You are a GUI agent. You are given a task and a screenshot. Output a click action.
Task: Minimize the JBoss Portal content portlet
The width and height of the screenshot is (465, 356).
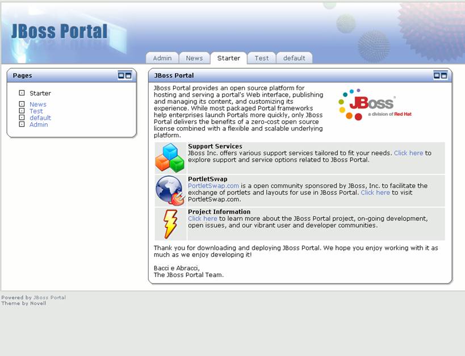(437, 76)
